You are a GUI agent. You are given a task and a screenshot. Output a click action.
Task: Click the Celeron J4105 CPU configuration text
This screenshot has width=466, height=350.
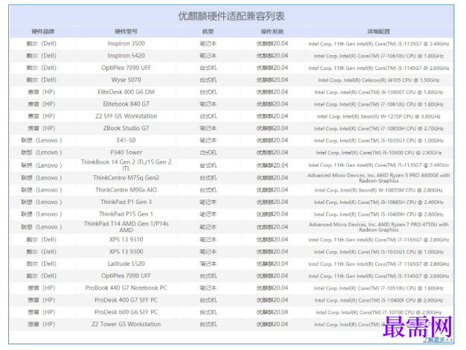379,80
